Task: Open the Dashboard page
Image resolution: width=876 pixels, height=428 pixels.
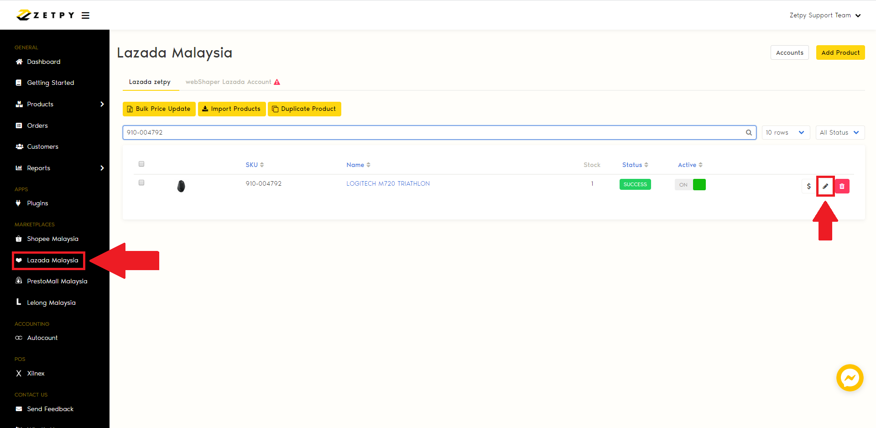Action: 43,62
